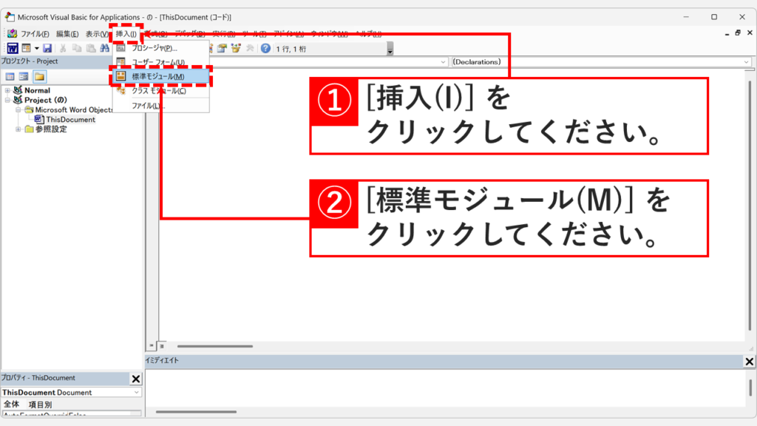Click the Paste toolbar icon
757x426 pixels.
[x=90, y=47]
